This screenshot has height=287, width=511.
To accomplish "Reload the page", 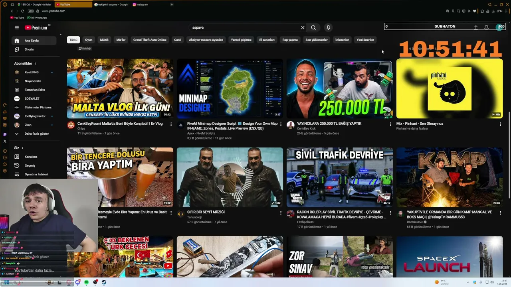I will pos(22,11).
